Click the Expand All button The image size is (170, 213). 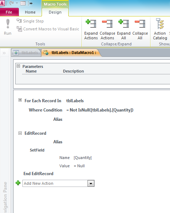124,29
